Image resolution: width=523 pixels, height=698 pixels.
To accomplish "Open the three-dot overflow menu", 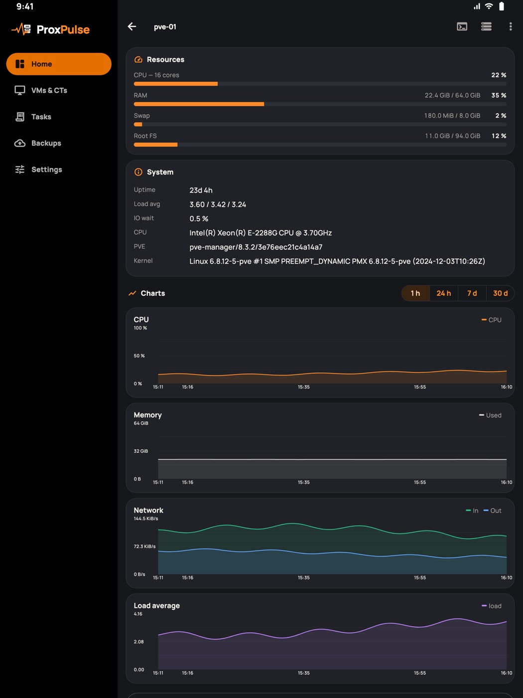I will [x=511, y=26].
